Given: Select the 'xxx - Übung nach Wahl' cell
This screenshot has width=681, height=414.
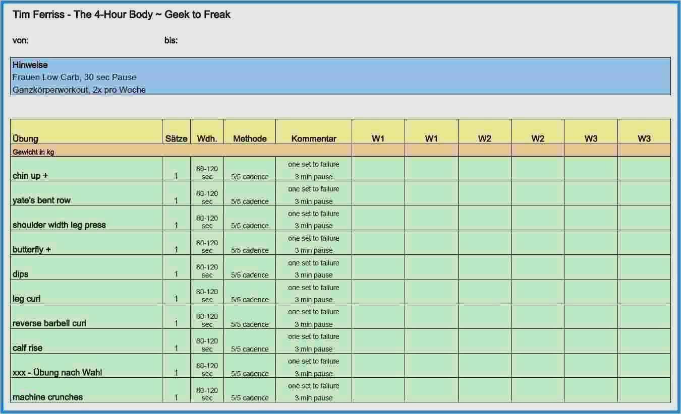Looking at the screenshot, I should tap(57, 373).
